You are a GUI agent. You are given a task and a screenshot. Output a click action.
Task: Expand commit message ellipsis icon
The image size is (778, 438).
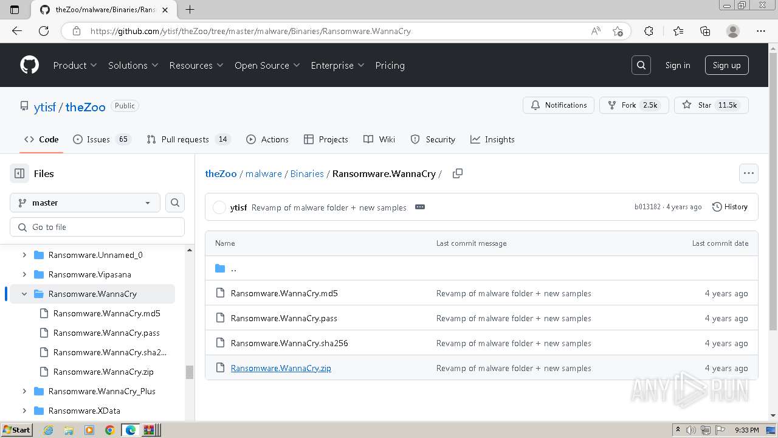419,207
